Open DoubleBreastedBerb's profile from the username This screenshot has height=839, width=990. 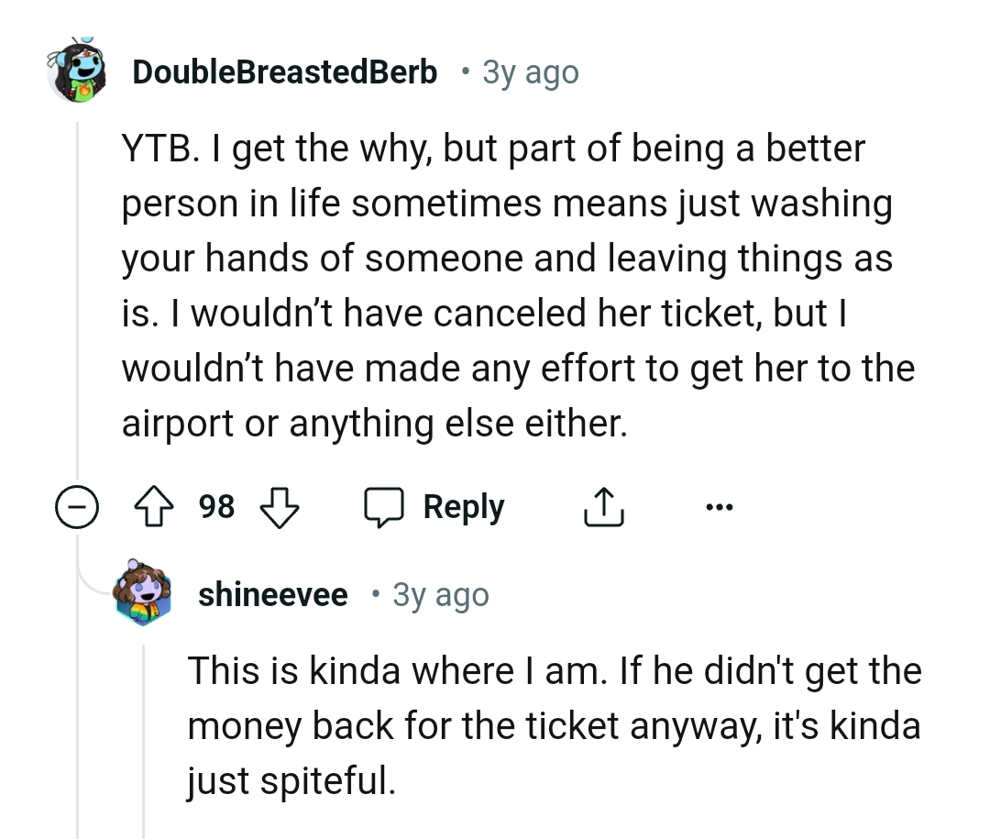[284, 71]
